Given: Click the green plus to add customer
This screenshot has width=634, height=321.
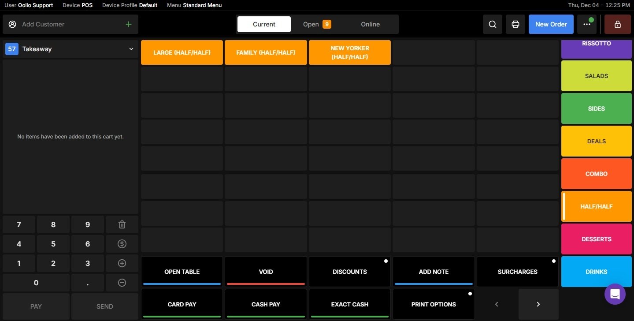Looking at the screenshot, I should pyautogui.click(x=128, y=24).
